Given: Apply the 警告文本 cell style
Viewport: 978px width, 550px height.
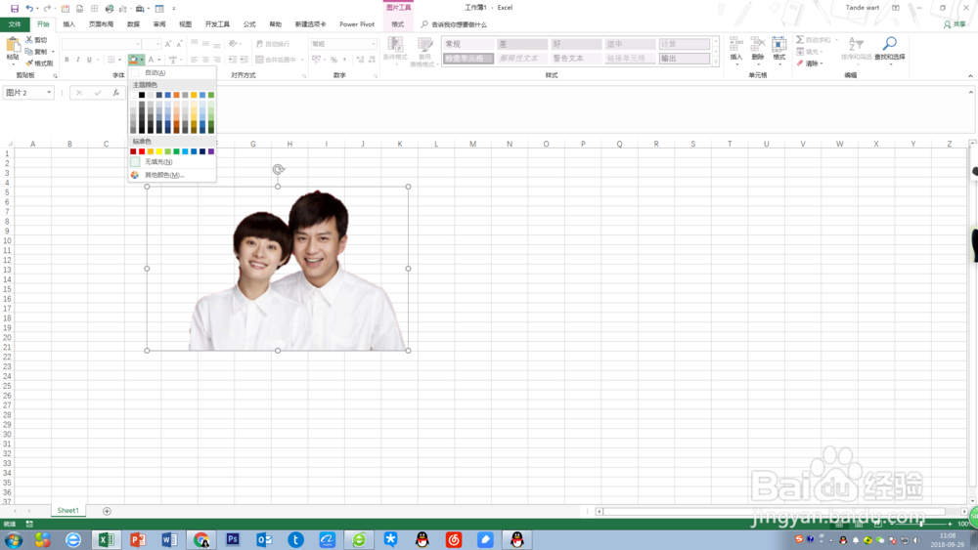Looking at the screenshot, I should [575, 59].
